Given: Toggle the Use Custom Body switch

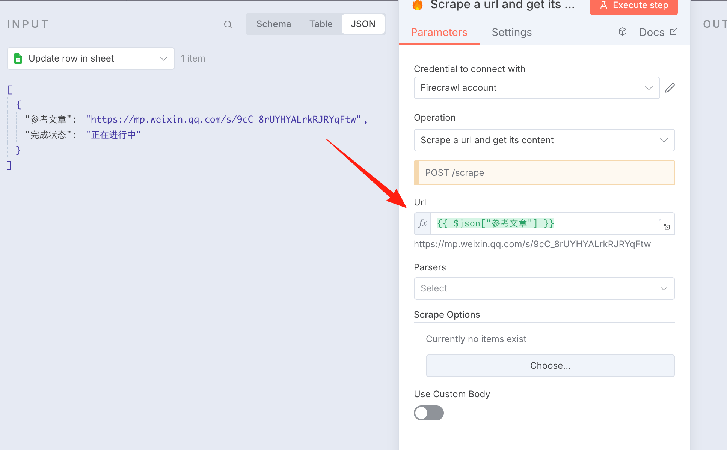Looking at the screenshot, I should pos(429,413).
